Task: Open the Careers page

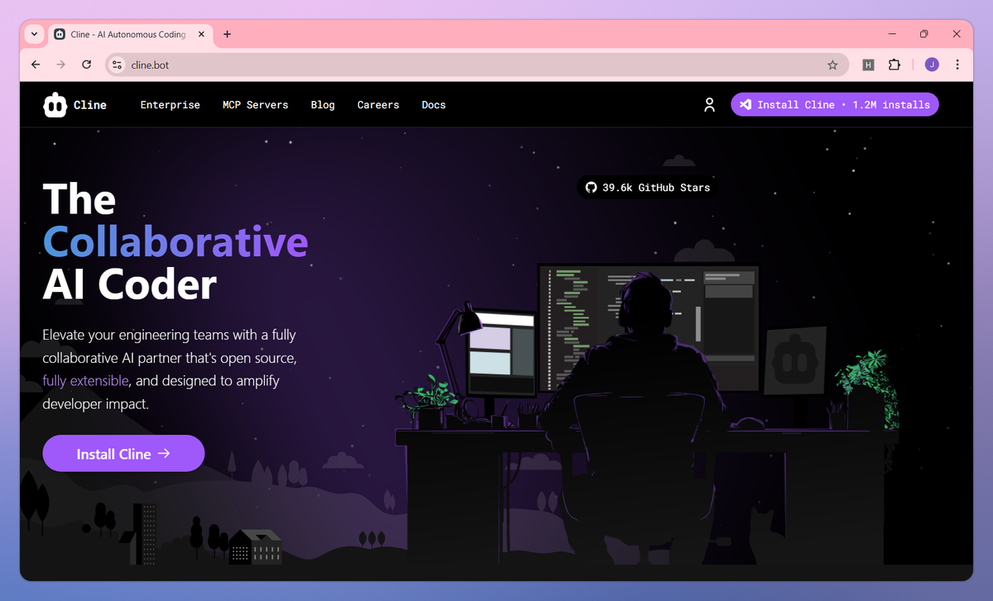Action: pyautogui.click(x=378, y=105)
